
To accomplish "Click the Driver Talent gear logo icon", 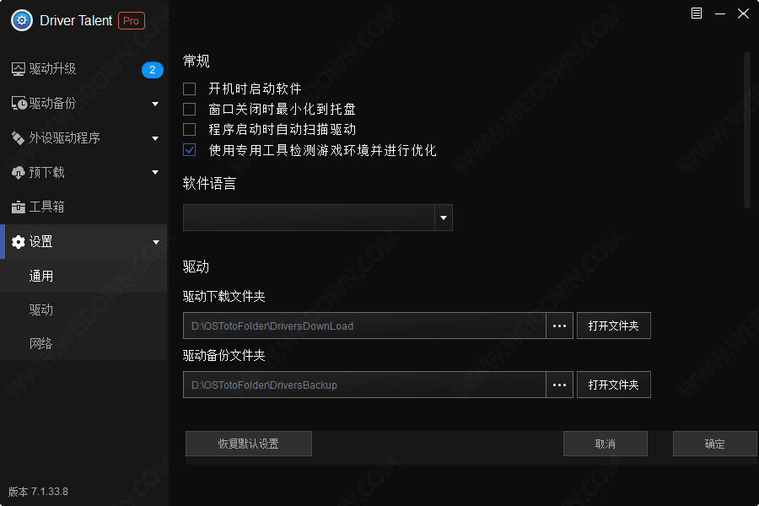I will coord(22,20).
